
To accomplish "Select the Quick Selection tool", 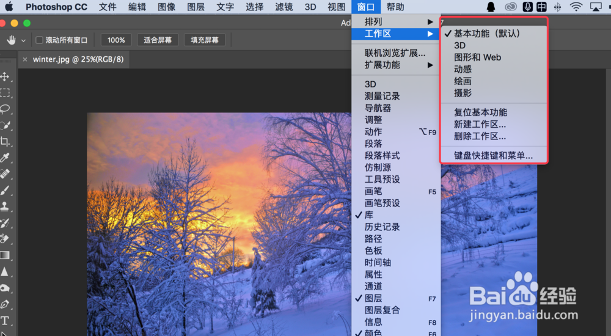I will pyautogui.click(x=5, y=125).
